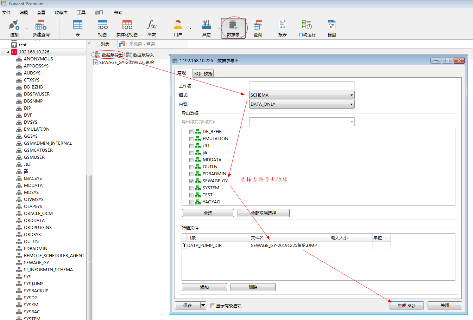Check the PDBADMIN schema checkbox
This screenshot has width=473, height=320.
pyautogui.click(x=191, y=174)
